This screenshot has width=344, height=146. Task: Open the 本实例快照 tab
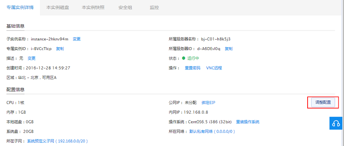click(93, 7)
